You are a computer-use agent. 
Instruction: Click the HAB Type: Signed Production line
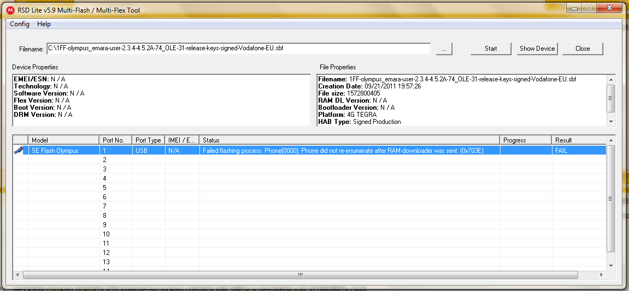tap(360, 121)
